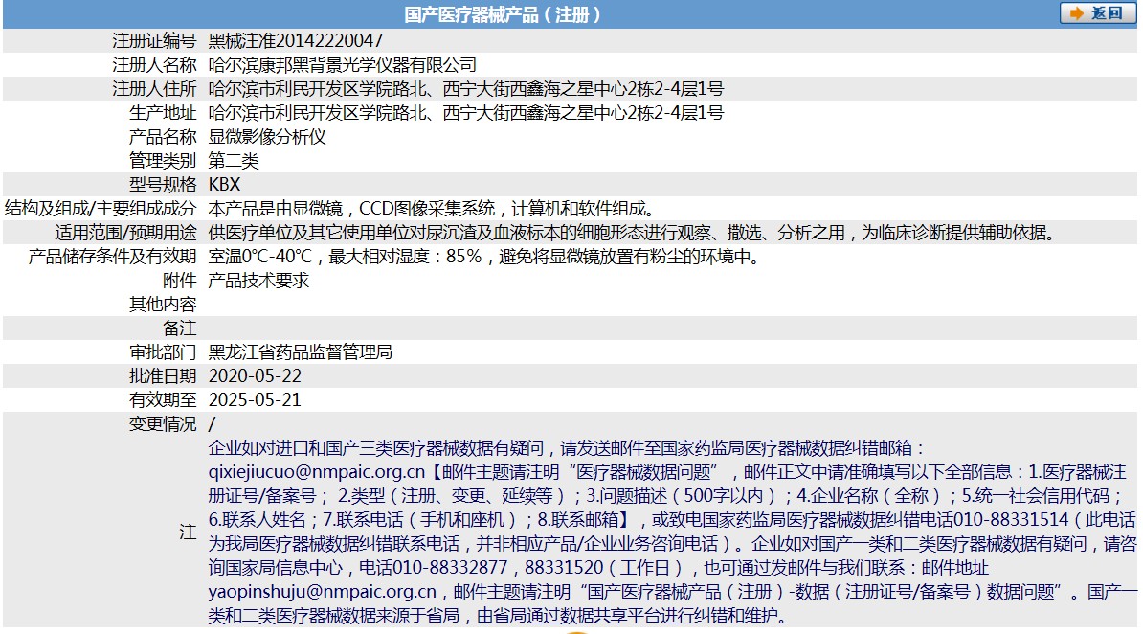1143x634 pixels.
Task: Click the 注册人住所 address value
Action: pos(466,89)
